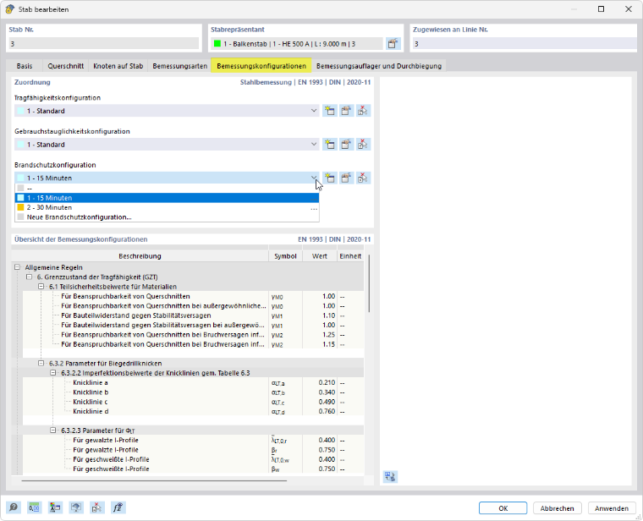
Task: Click the colored display properties icon at bottom
Action: click(55, 507)
